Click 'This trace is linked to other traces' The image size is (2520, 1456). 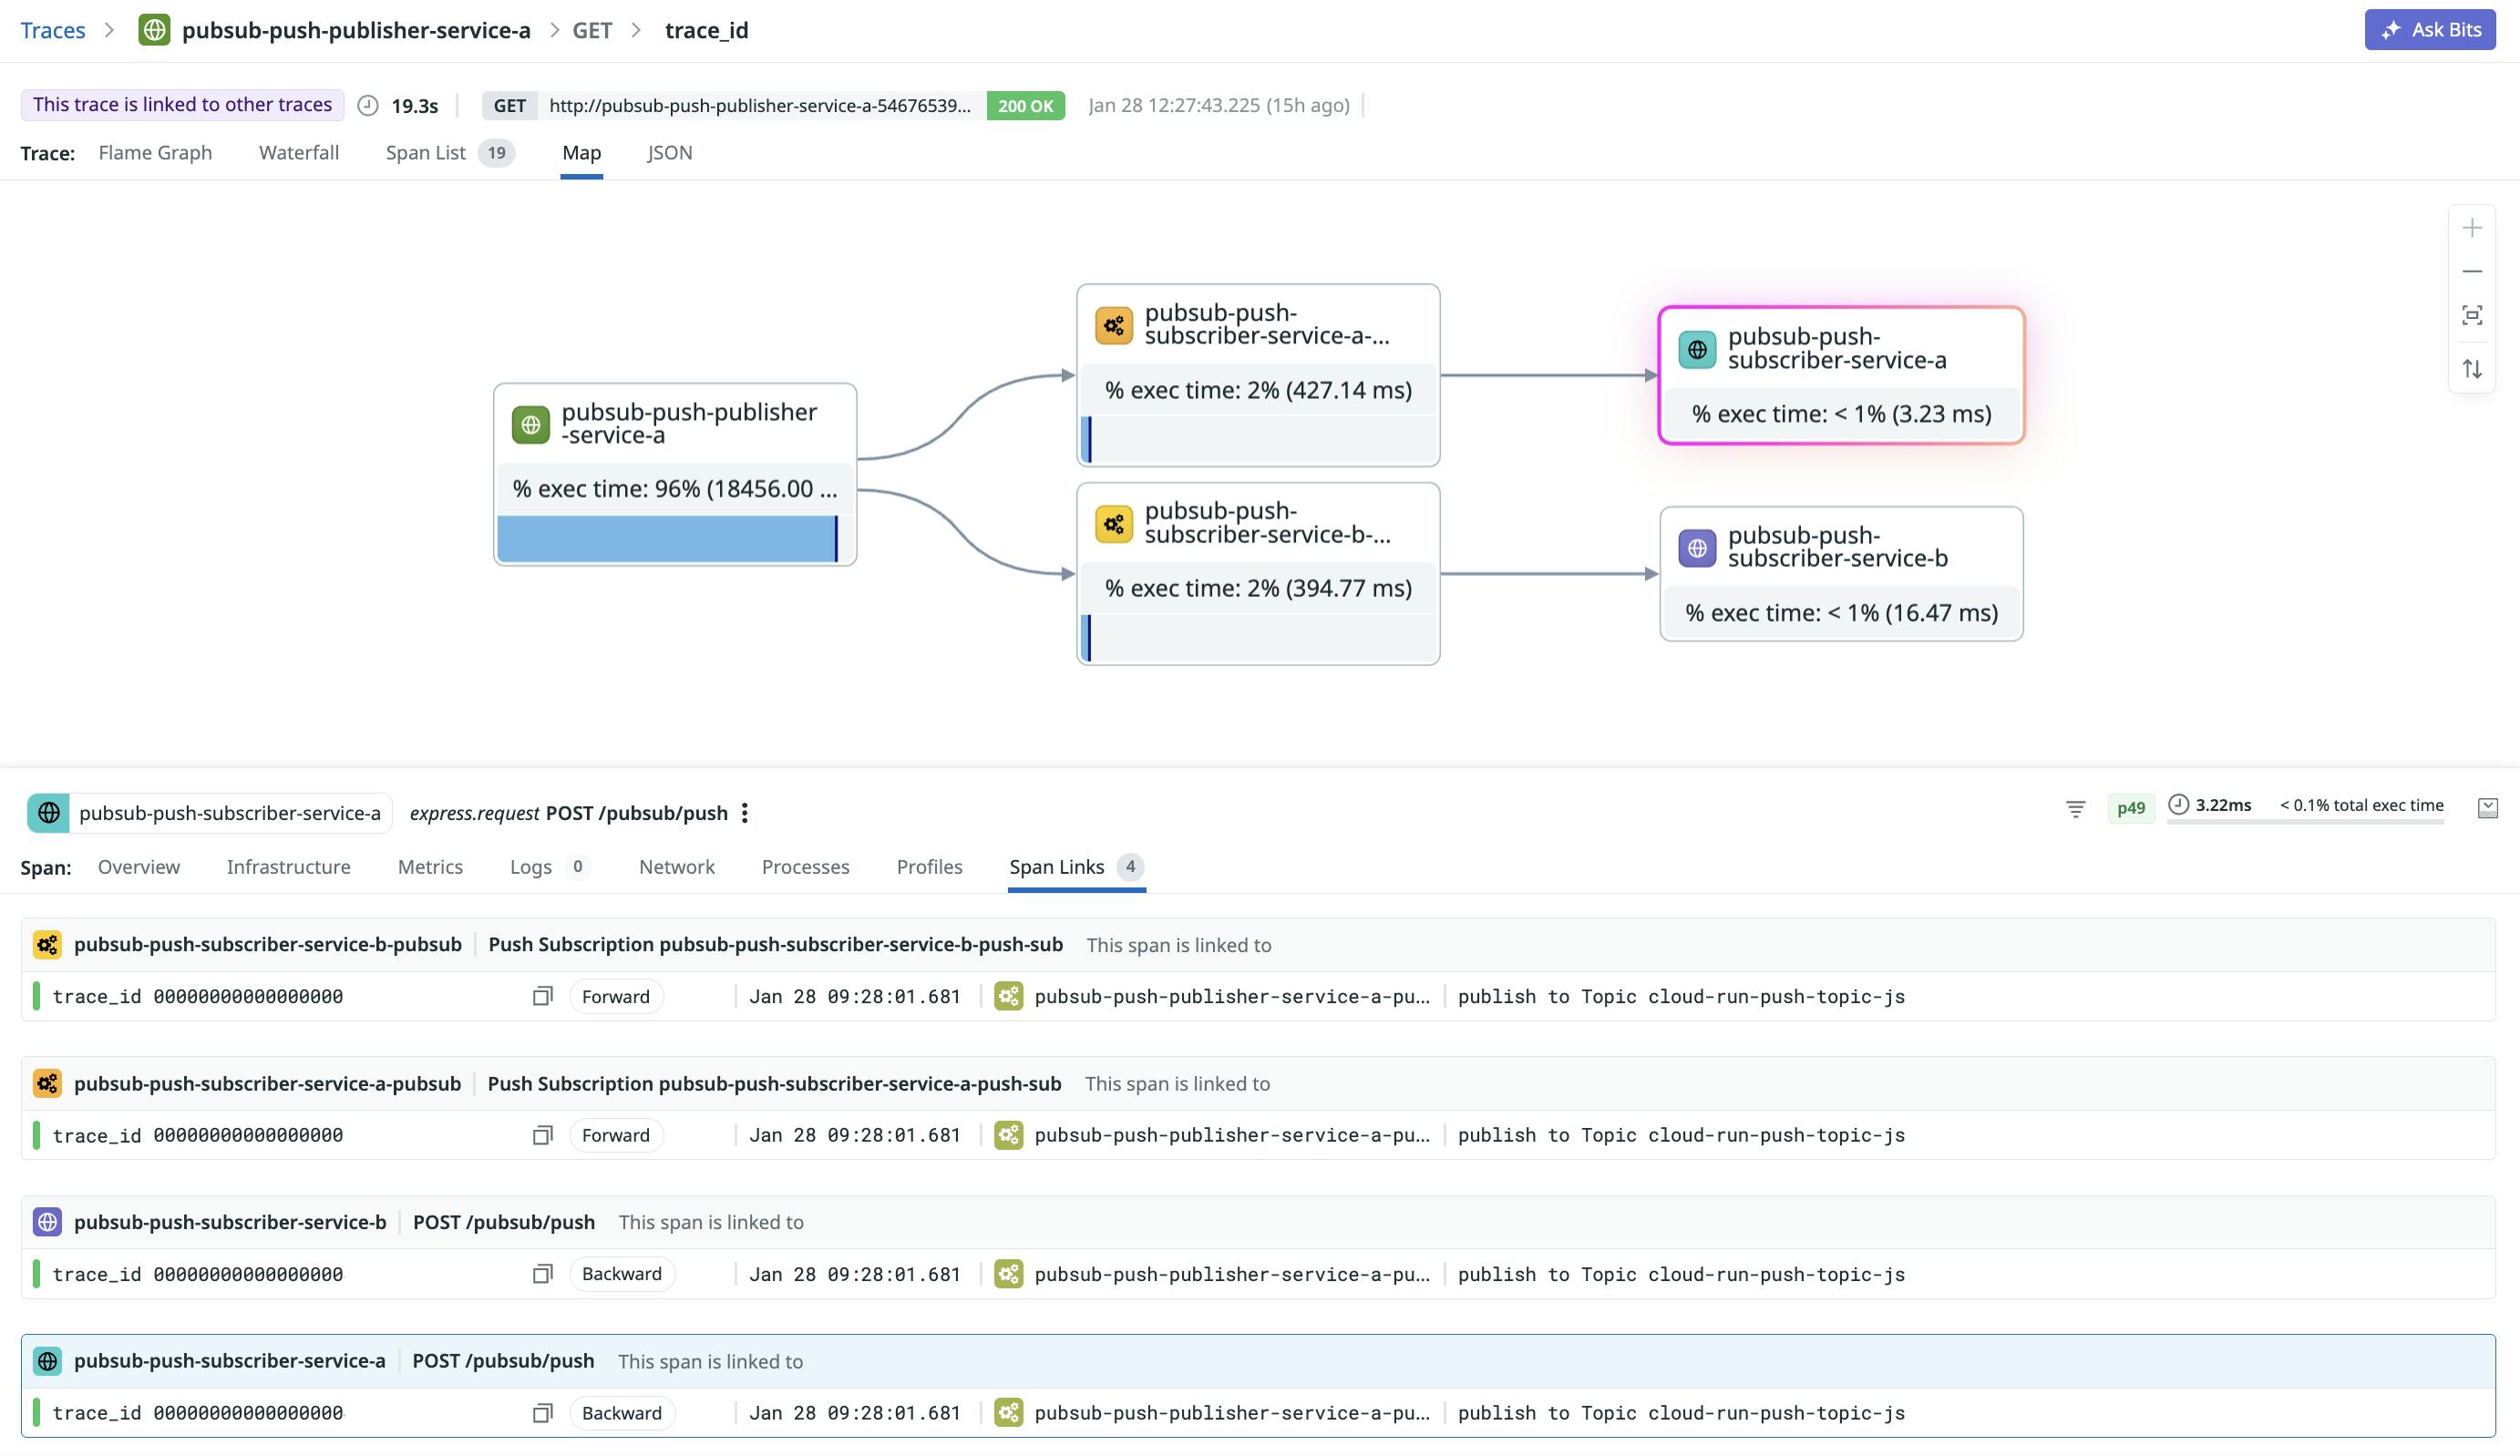point(182,104)
